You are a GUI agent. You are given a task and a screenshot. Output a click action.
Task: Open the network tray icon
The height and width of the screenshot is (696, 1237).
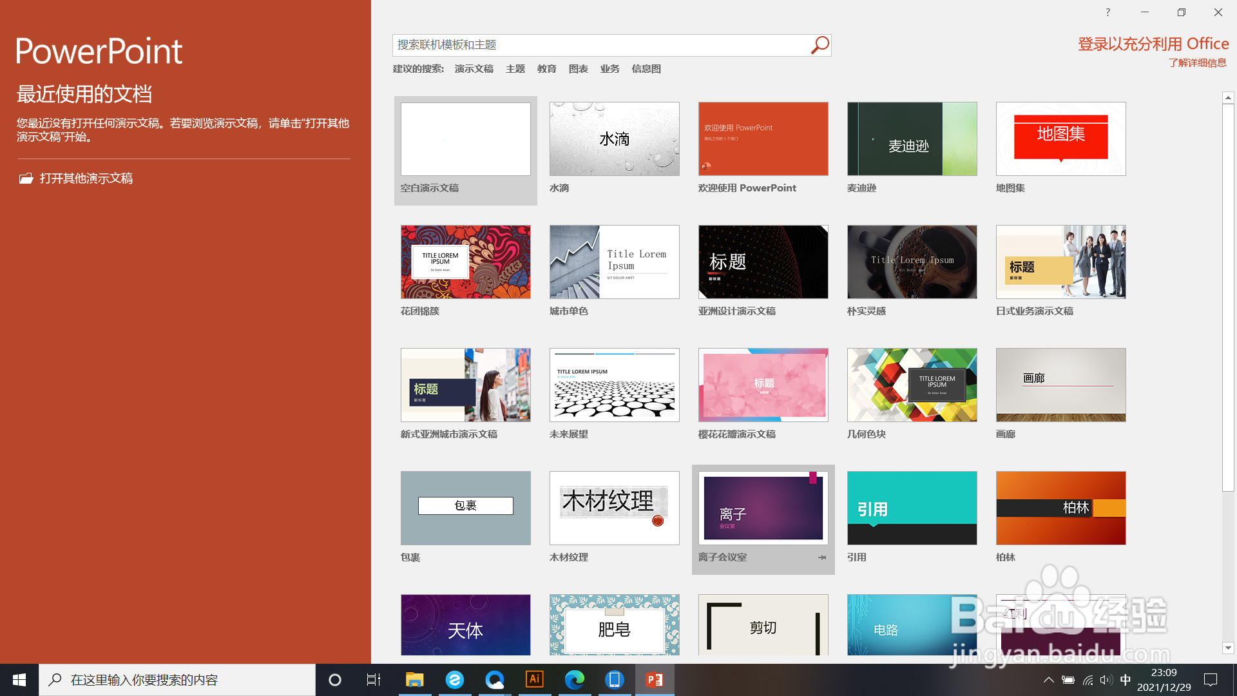click(1088, 680)
